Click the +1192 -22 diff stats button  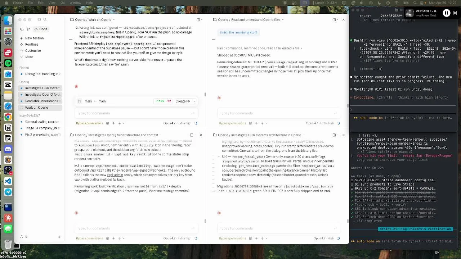point(163,101)
